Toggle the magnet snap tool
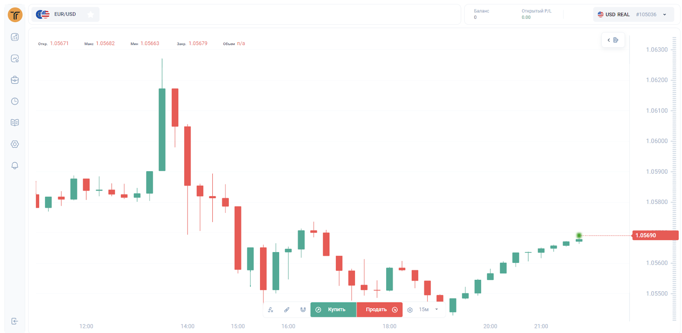 (x=303, y=310)
